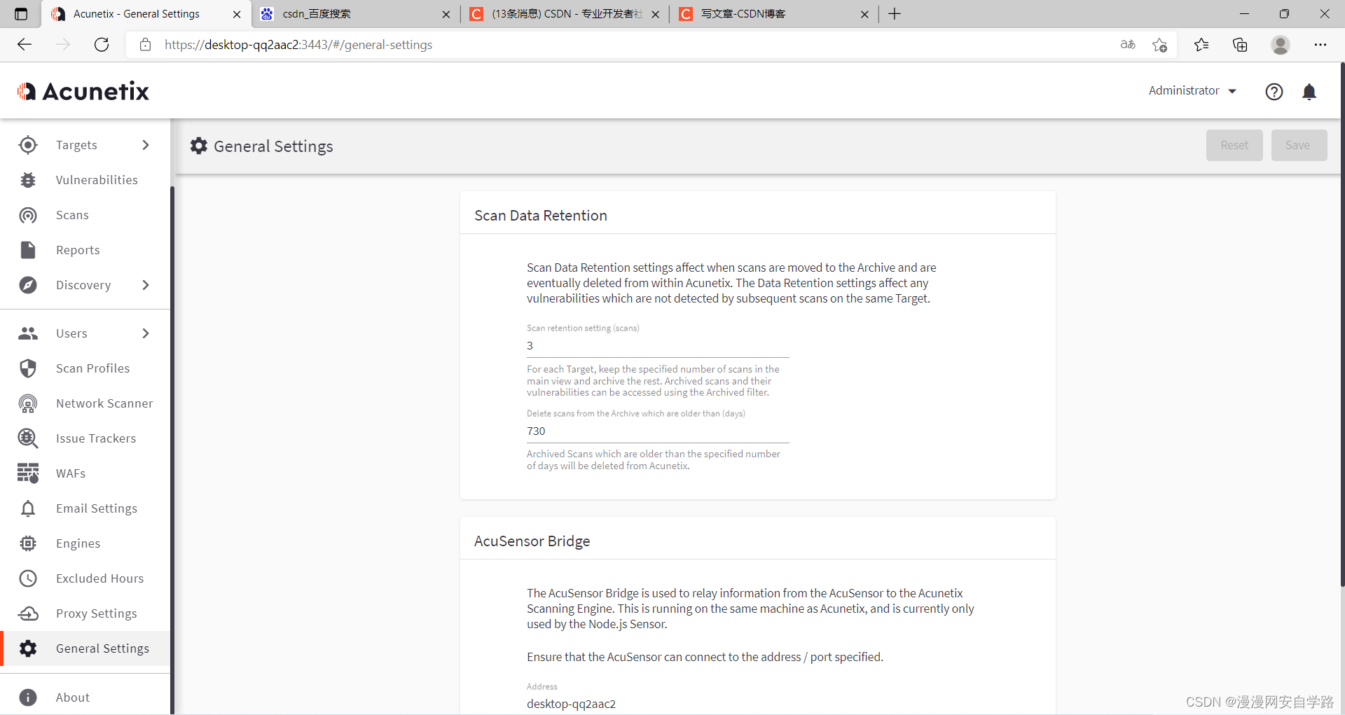The image size is (1345, 715).
Task: Open the About info icon
Action: pos(28,697)
